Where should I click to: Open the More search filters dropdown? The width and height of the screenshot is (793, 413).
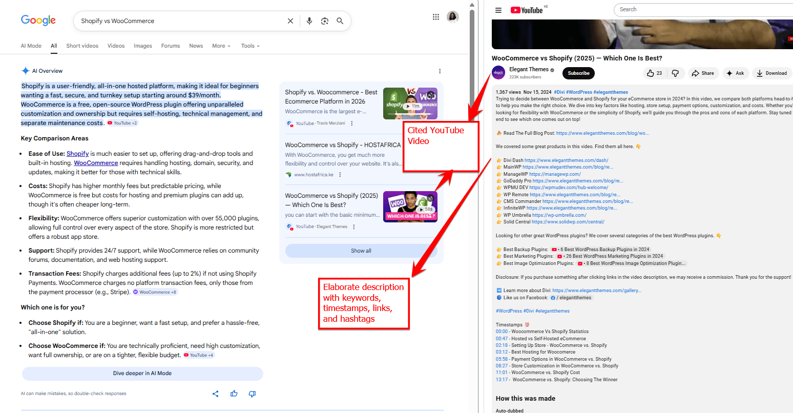tap(221, 46)
